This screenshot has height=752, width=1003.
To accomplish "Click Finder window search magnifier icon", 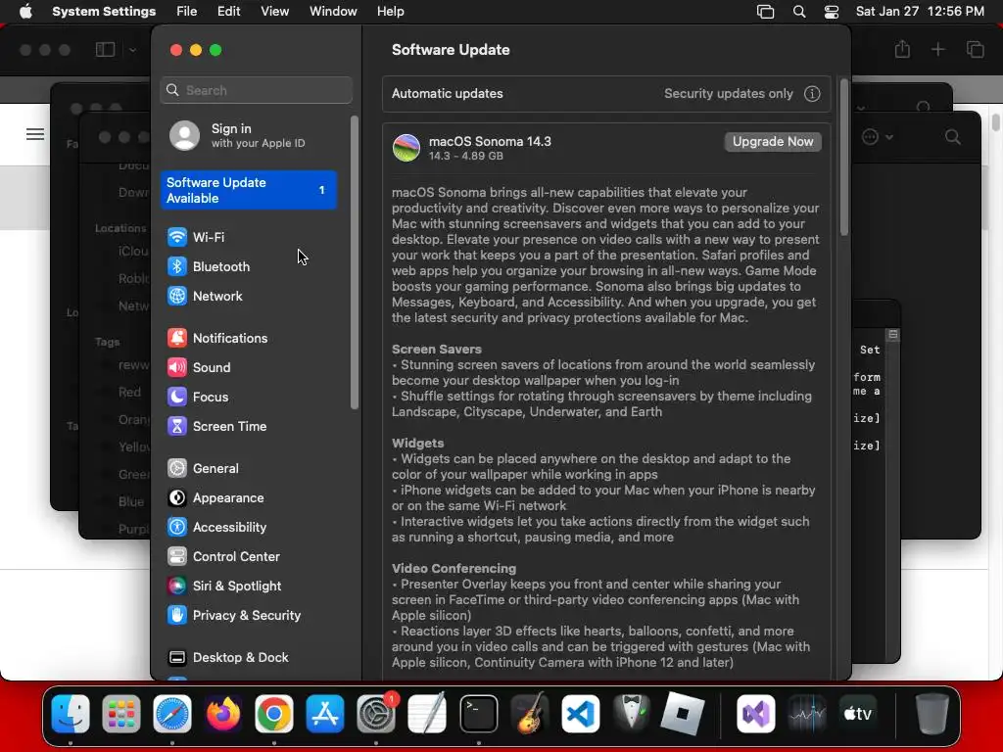I will [x=952, y=137].
